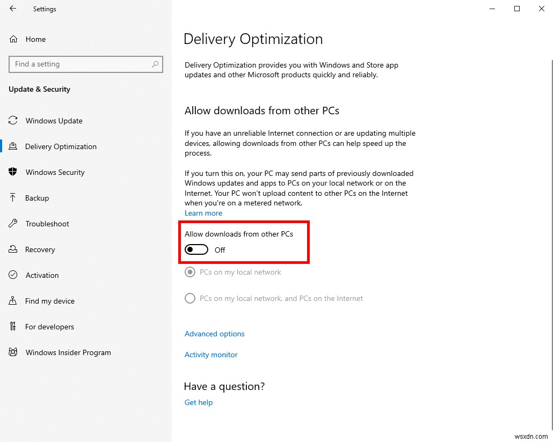Open the Activity monitor
The height and width of the screenshot is (442, 554).
[211, 355]
